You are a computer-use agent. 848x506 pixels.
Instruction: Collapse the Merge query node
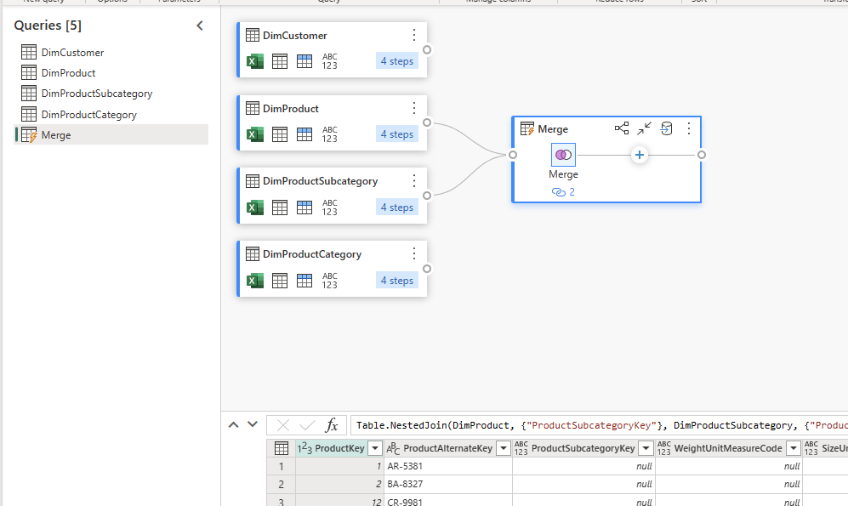pyautogui.click(x=645, y=128)
